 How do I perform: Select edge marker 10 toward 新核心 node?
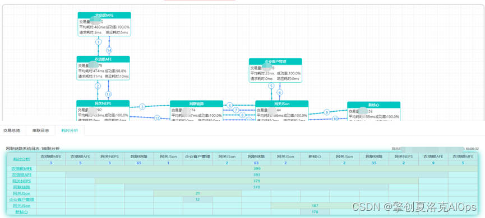tap(335, 119)
